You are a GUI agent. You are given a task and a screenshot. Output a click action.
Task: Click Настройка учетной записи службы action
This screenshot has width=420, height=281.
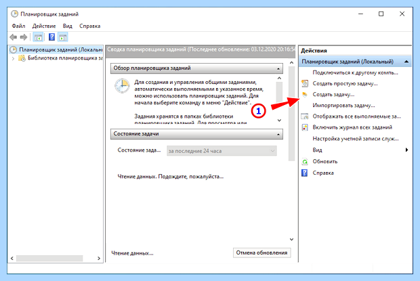356,139
